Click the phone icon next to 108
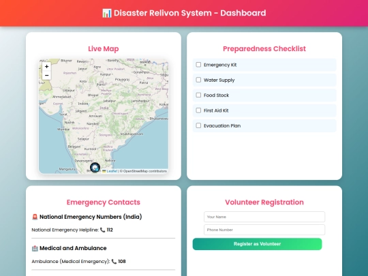 coord(114,262)
